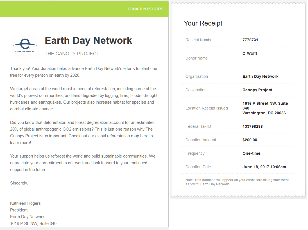Click the Sincerely closing line

(x=19, y=183)
